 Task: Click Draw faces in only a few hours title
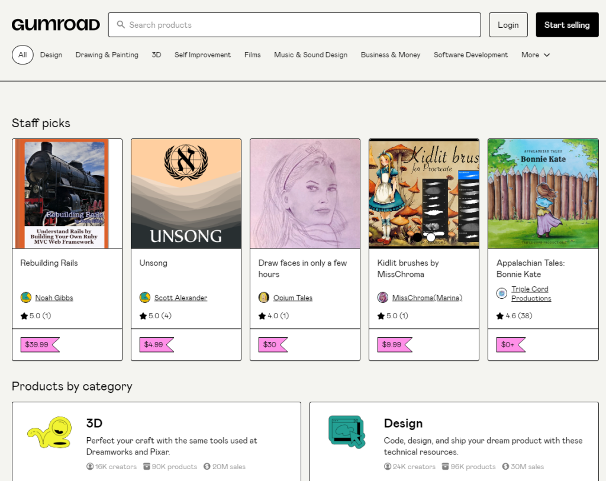point(302,269)
